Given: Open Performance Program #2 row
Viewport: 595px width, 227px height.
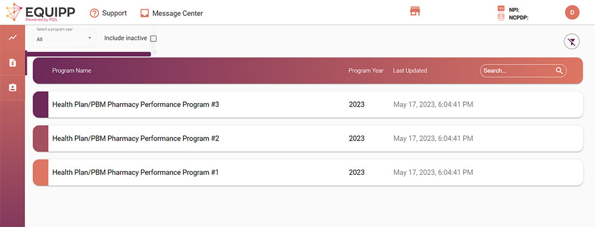Looking at the screenshot, I should [x=308, y=139].
